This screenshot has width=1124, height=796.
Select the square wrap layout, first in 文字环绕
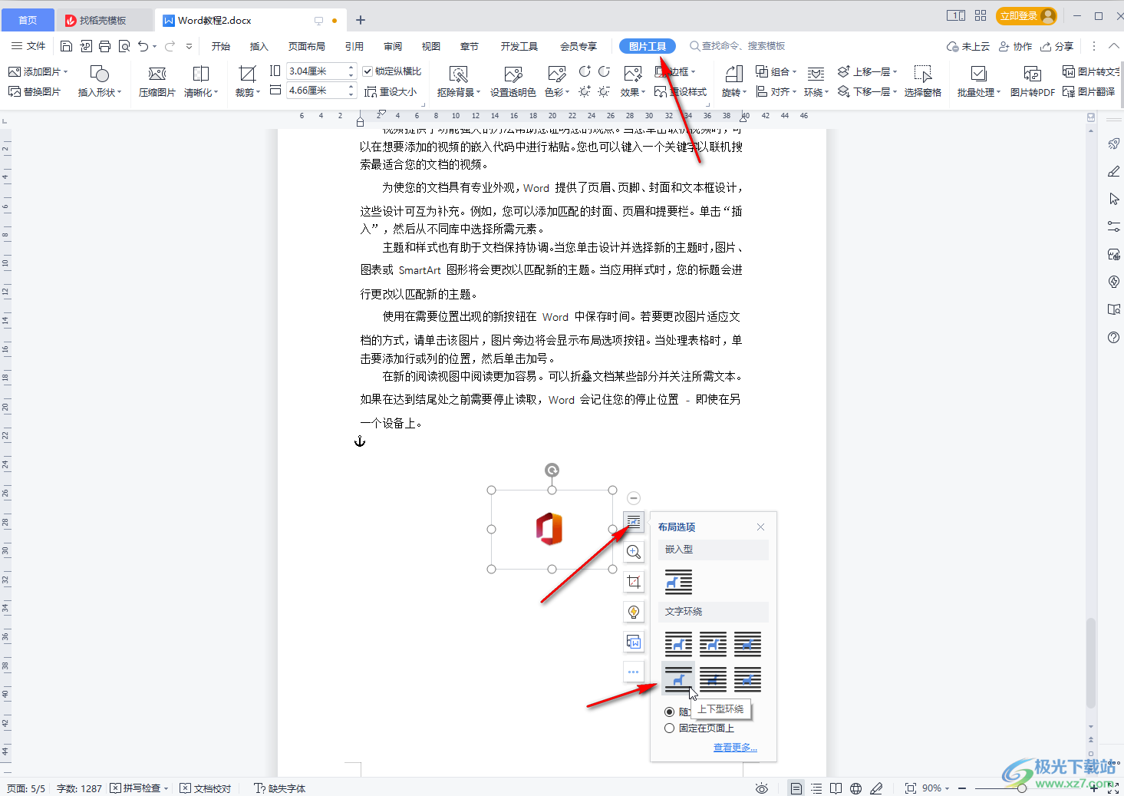coord(678,644)
